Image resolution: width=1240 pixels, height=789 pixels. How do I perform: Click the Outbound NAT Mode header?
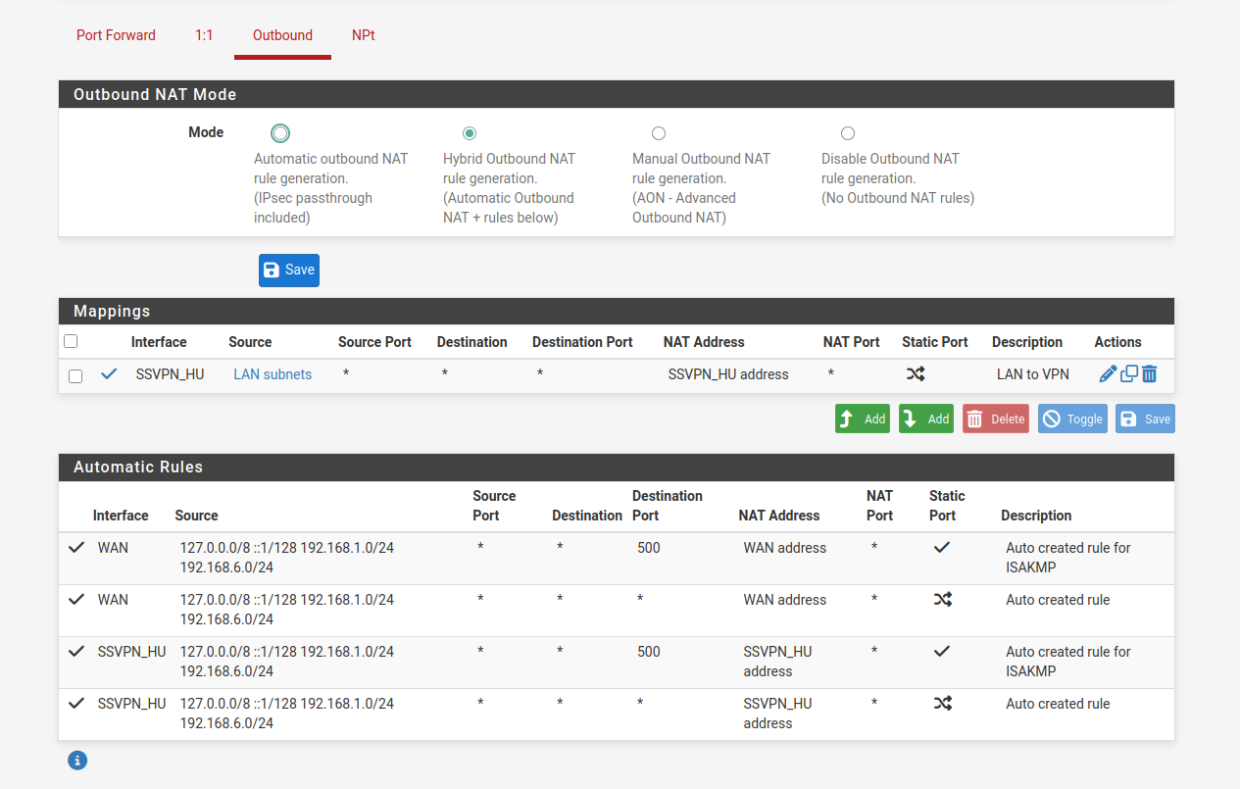coord(617,95)
